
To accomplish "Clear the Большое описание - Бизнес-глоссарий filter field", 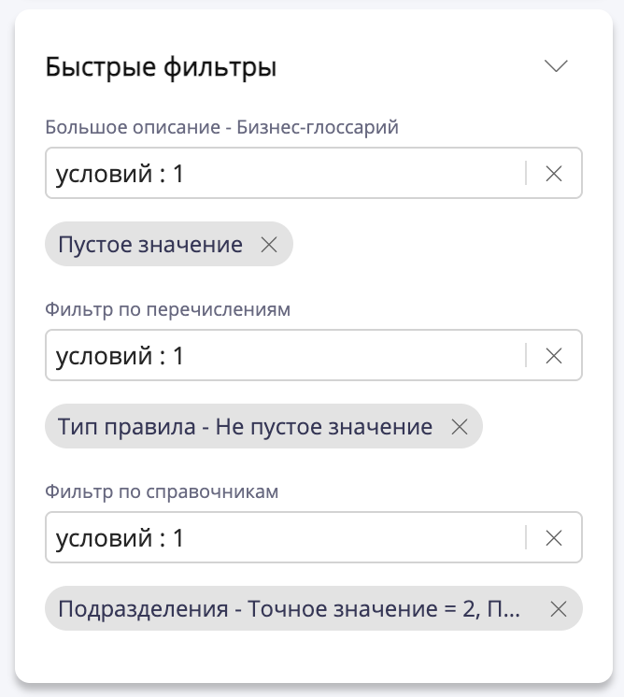I will (x=553, y=174).
